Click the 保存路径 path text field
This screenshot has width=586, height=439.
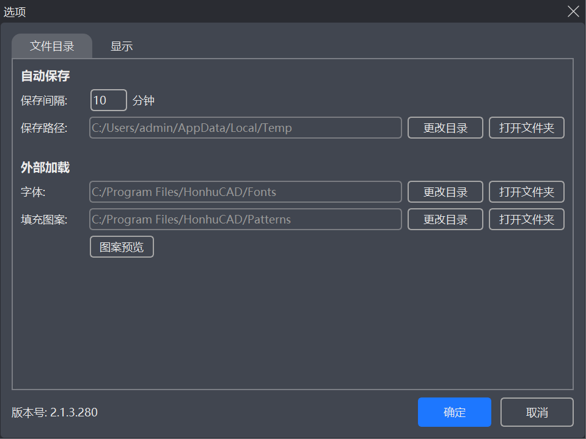[245, 128]
